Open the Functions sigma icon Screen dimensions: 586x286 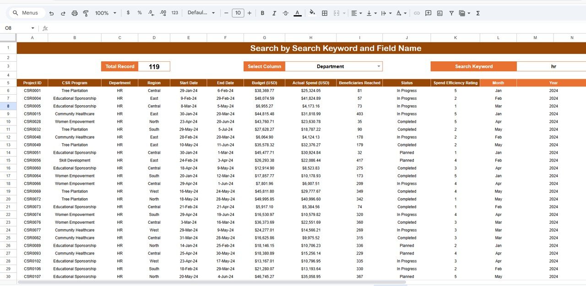point(478,13)
